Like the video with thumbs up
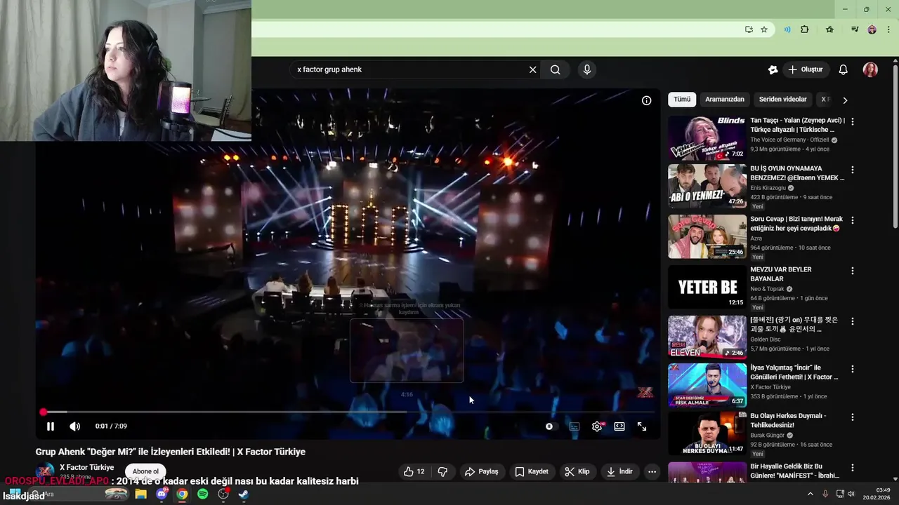This screenshot has width=899, height=505. (414, 471)
